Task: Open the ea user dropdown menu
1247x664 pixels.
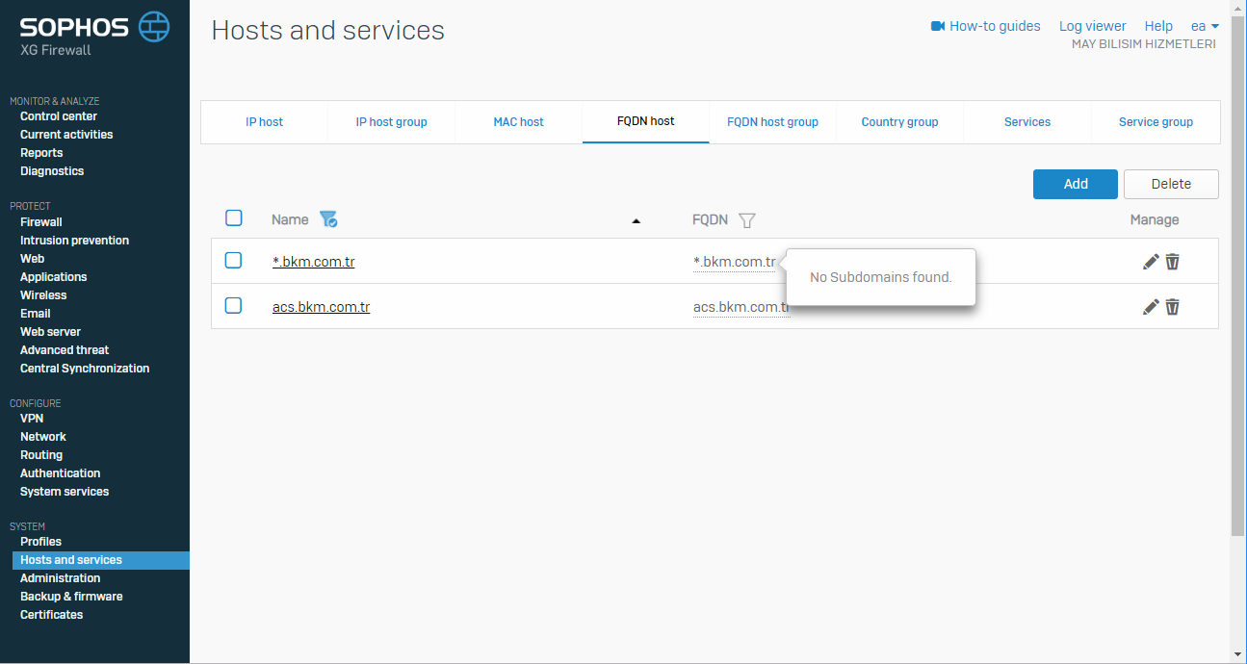Action: pyautogui.click(x=1205, y=26)
